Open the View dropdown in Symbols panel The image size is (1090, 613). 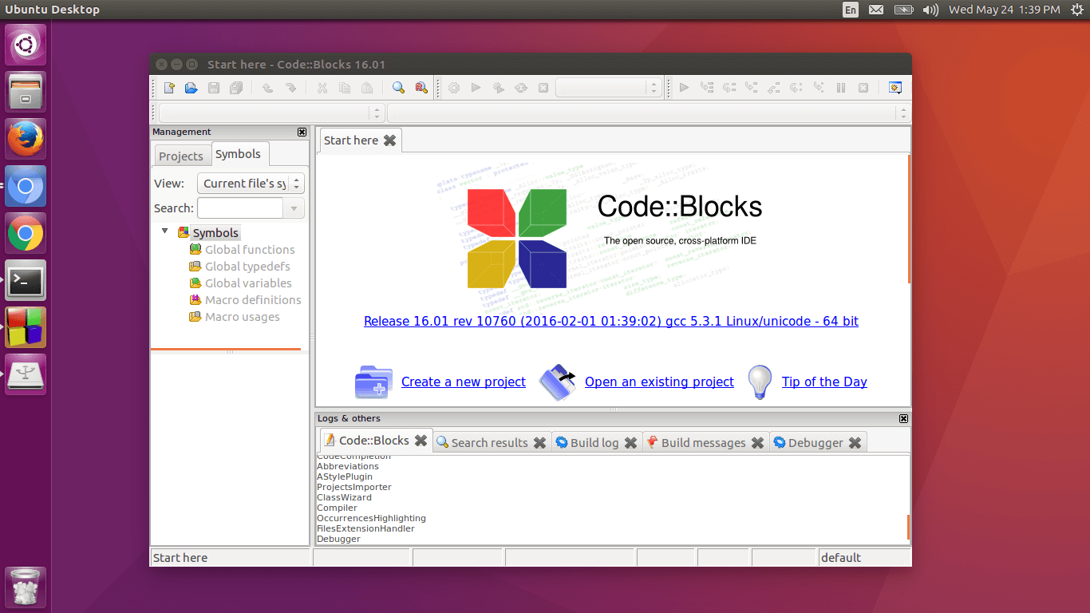251,184
